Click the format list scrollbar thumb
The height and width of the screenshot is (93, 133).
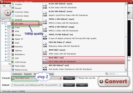click(126, 37)
